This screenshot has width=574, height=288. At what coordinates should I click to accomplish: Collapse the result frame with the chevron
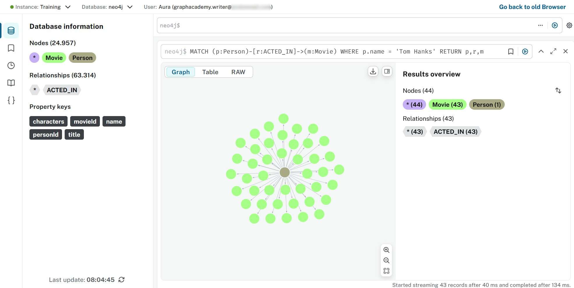[x=541, y=51]
